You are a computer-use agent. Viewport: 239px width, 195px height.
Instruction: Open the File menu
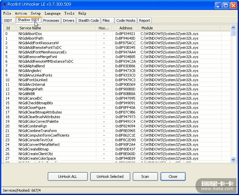pos(7,13)
